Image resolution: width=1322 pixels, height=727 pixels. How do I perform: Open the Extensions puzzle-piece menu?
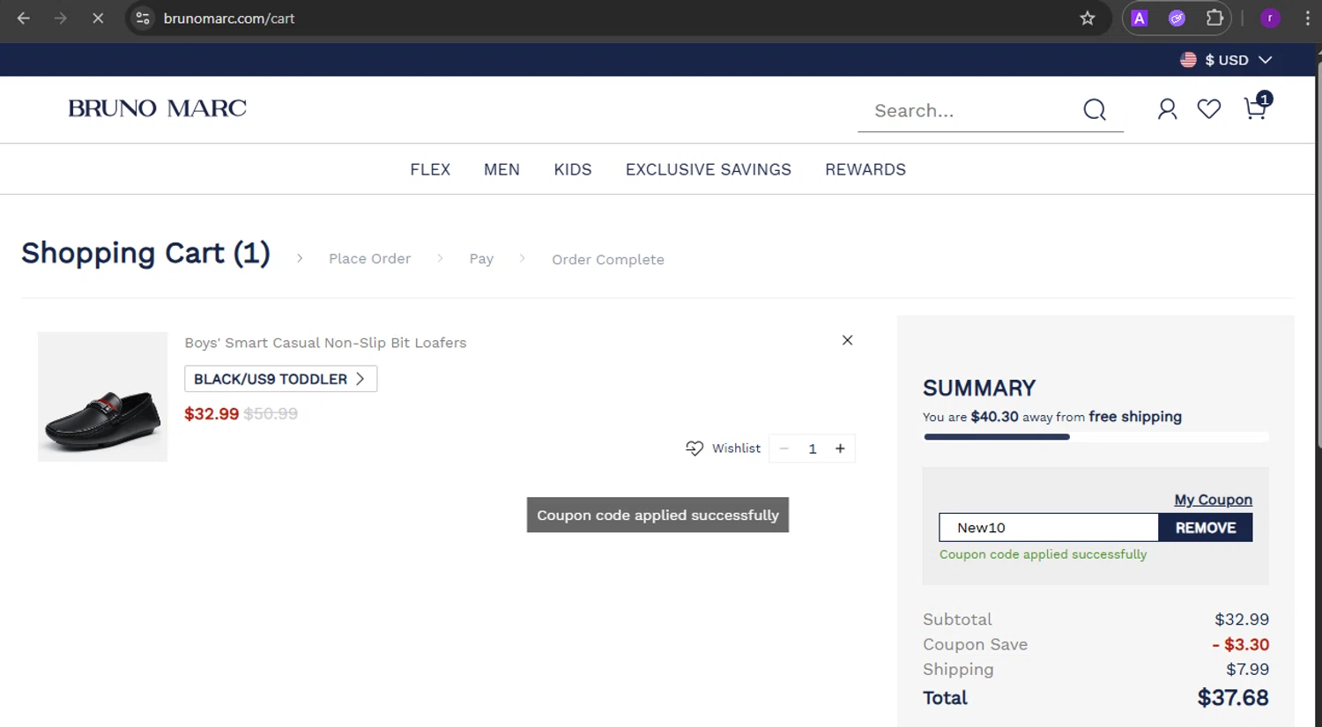1214,18
